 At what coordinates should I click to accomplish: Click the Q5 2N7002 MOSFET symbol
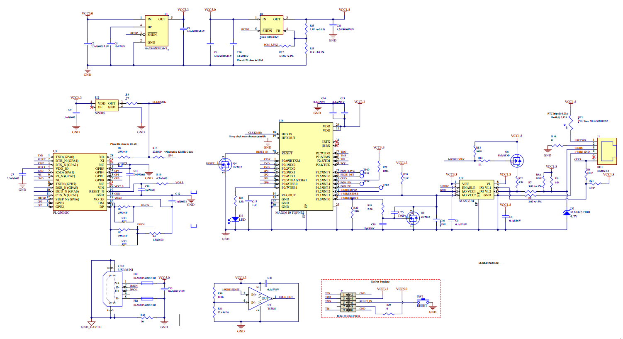(413, 219)
